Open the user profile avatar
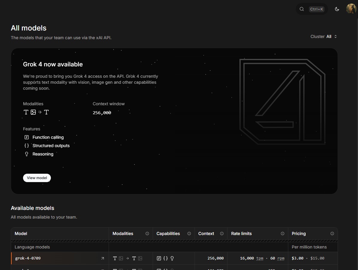 point(351,9)
